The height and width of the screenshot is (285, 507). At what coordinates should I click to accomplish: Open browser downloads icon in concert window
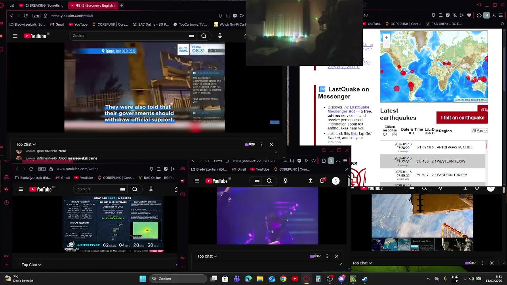338,161
